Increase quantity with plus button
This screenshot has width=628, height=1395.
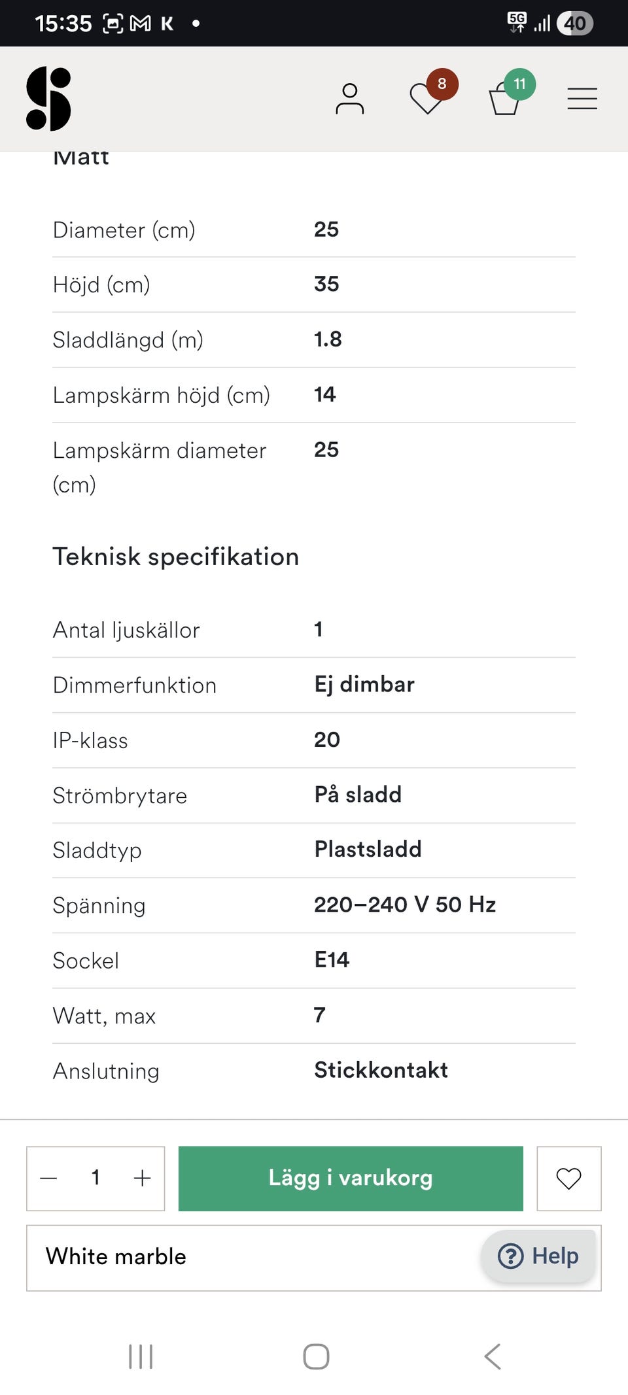142,1179
